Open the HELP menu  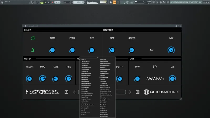click(x=200, y=2)
